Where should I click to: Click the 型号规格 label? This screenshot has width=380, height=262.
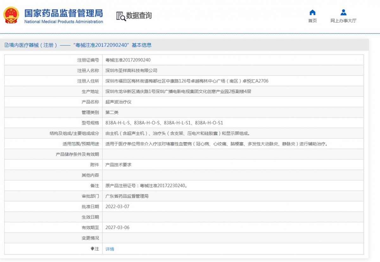pos(90,123)
